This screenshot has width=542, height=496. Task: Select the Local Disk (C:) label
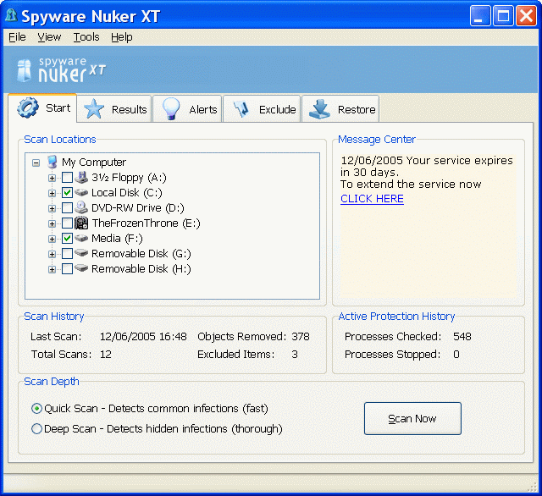(x=126, y=192)
